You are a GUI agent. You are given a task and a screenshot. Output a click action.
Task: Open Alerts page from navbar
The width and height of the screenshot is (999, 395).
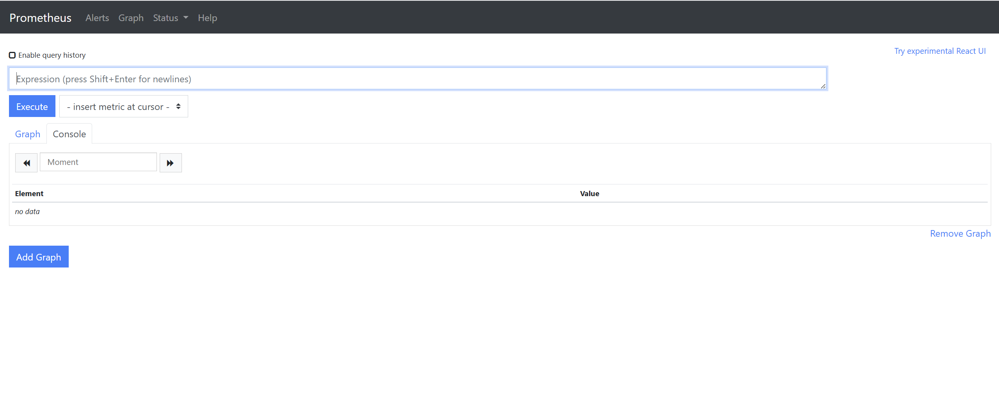click(x=97, y=18)
